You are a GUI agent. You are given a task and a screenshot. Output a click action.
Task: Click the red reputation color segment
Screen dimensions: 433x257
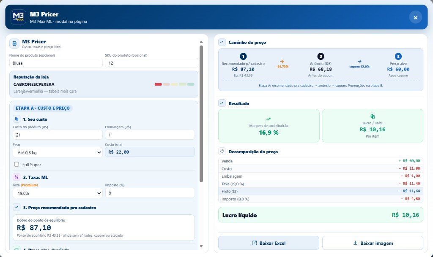[158, 84]
